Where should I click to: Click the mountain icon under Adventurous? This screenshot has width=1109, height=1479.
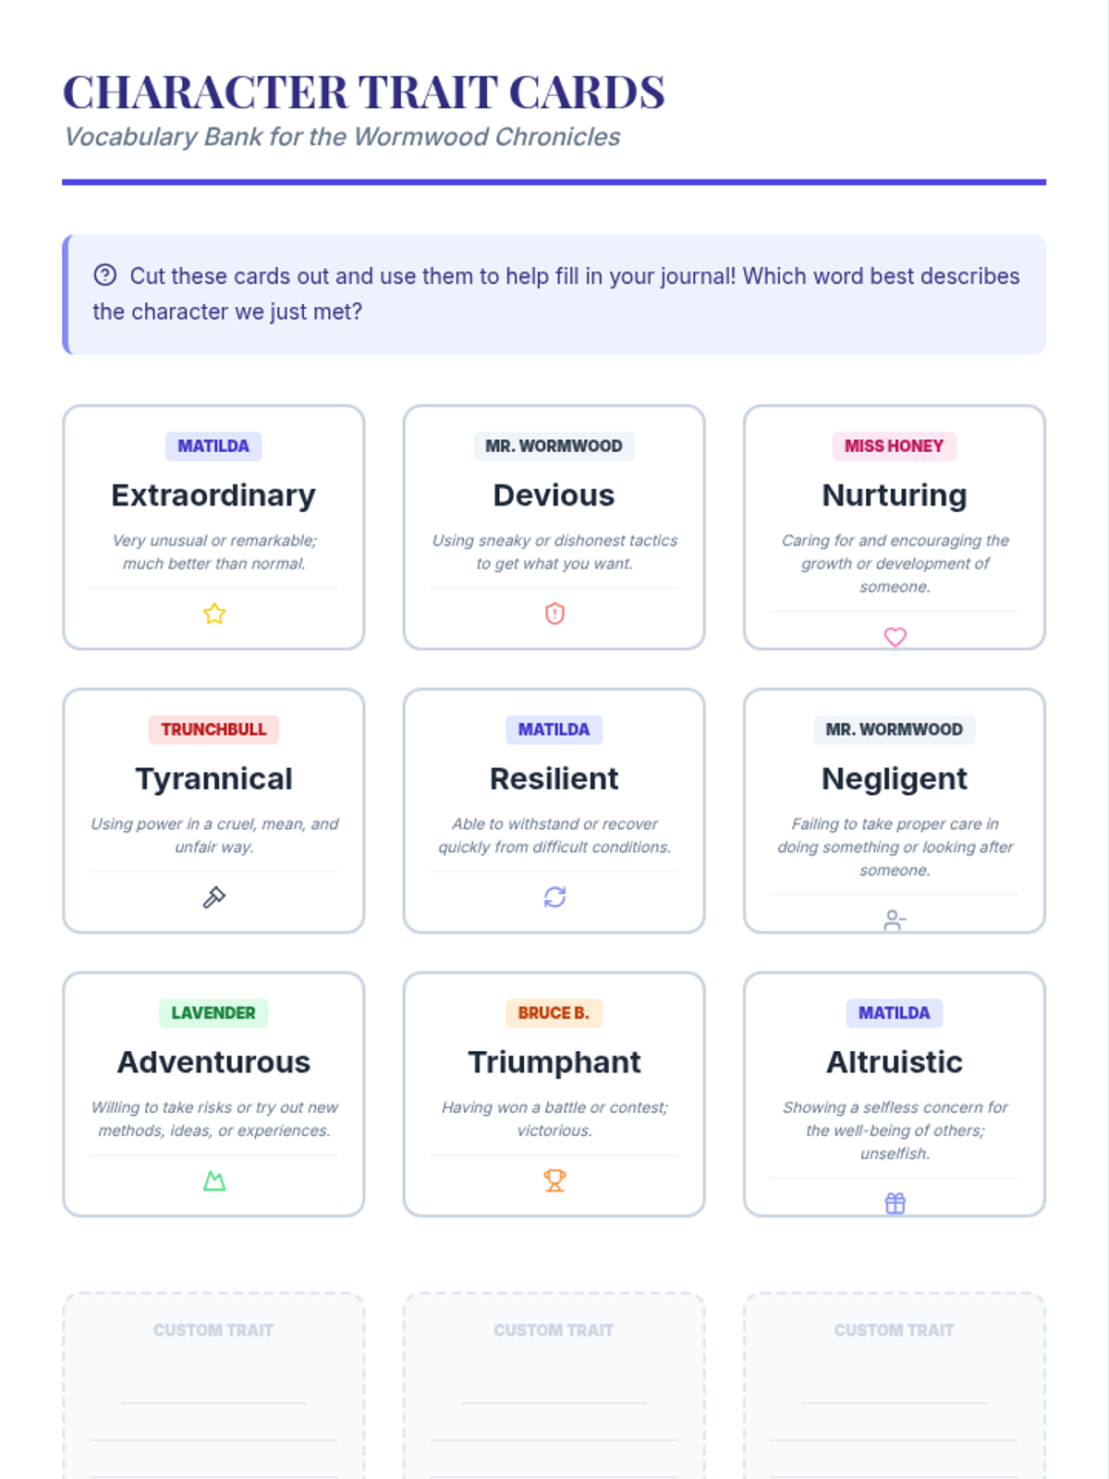point(214,1180)
